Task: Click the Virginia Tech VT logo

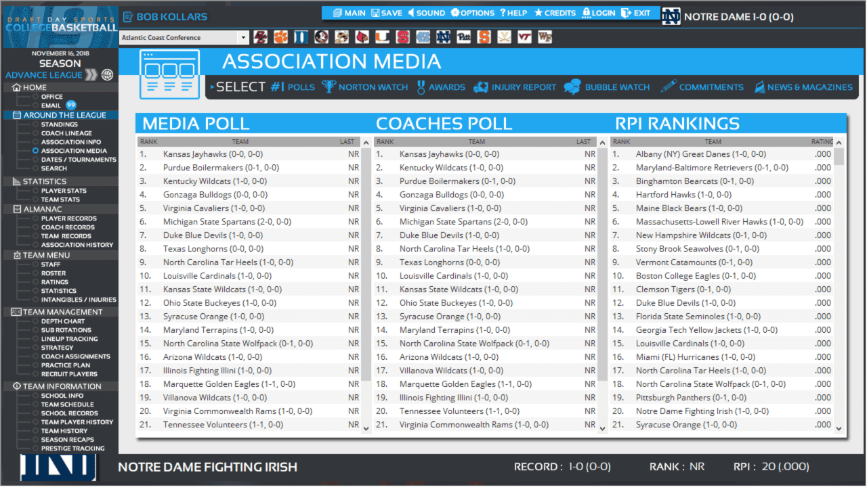Action: [x=524, y=38]
